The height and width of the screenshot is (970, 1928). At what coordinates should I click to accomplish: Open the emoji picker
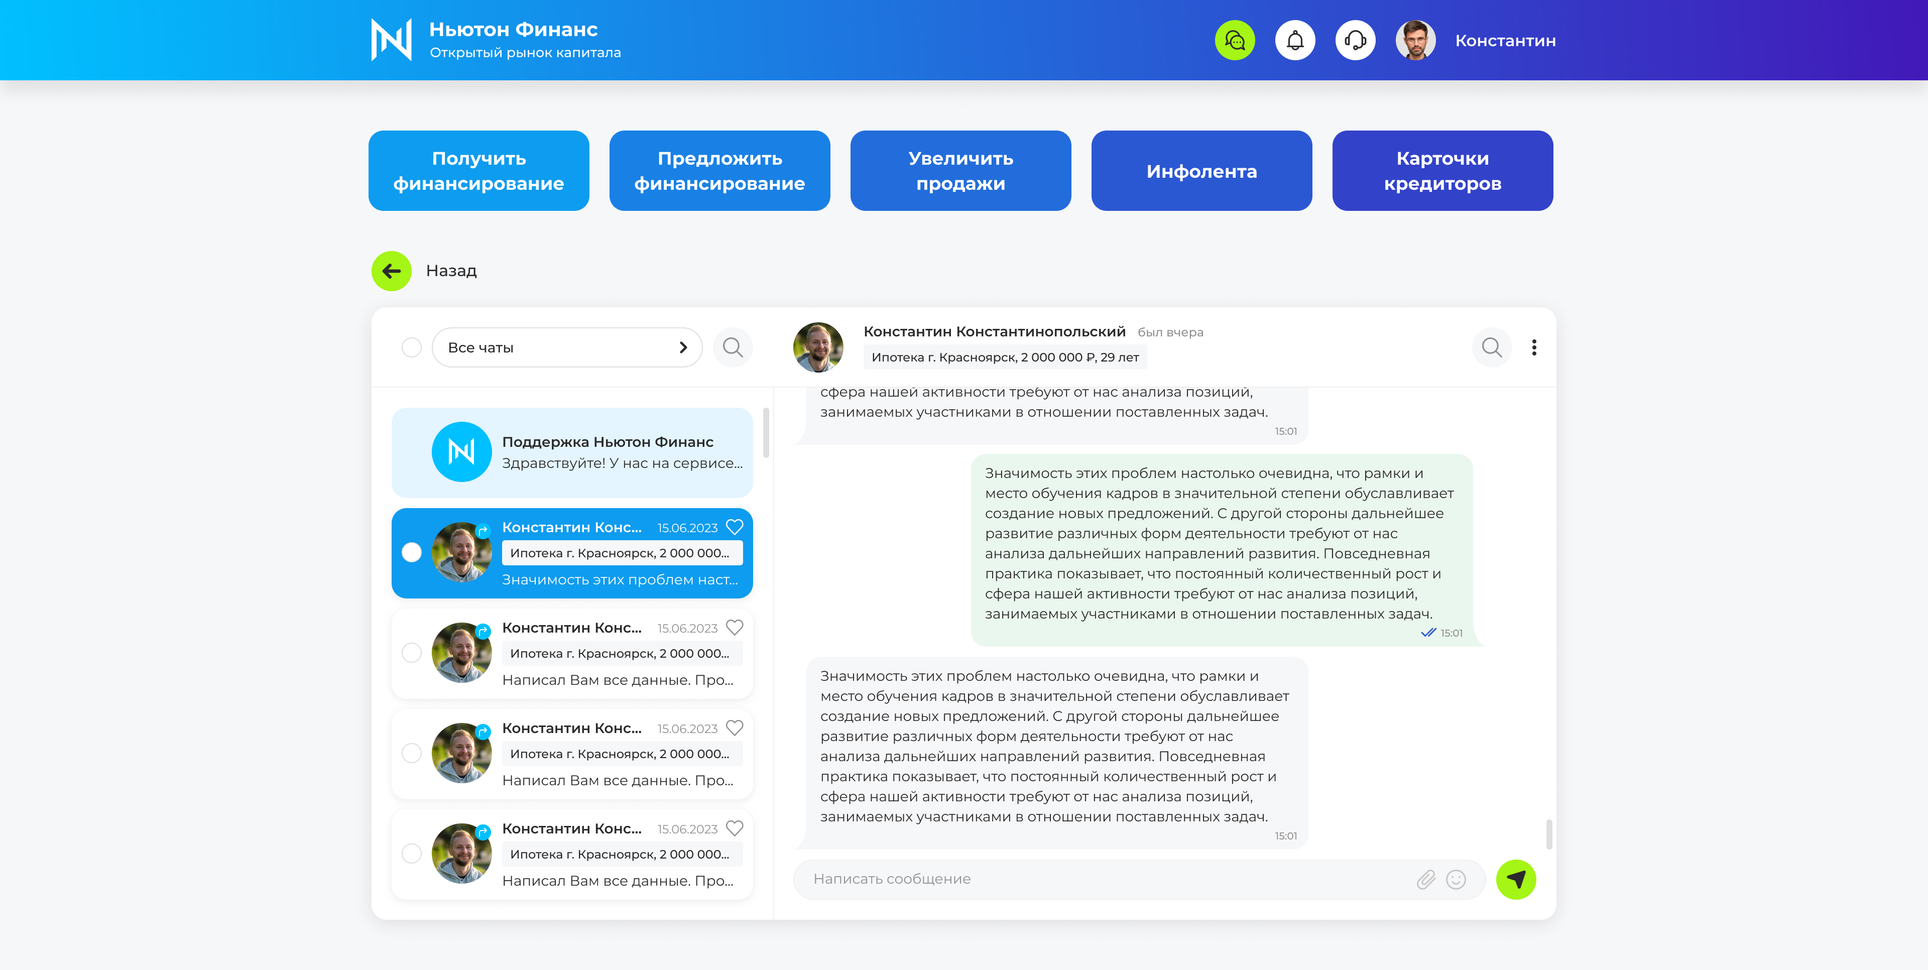click(1456, 880)
